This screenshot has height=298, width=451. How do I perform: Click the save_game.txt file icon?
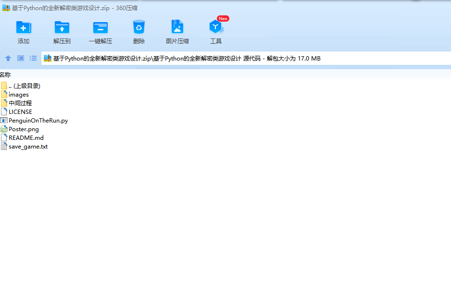click(x=4, y=147)
